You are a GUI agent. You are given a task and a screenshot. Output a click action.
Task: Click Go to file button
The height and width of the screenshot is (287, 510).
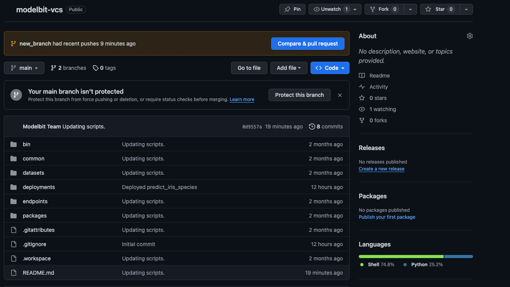tap(249, 68)
